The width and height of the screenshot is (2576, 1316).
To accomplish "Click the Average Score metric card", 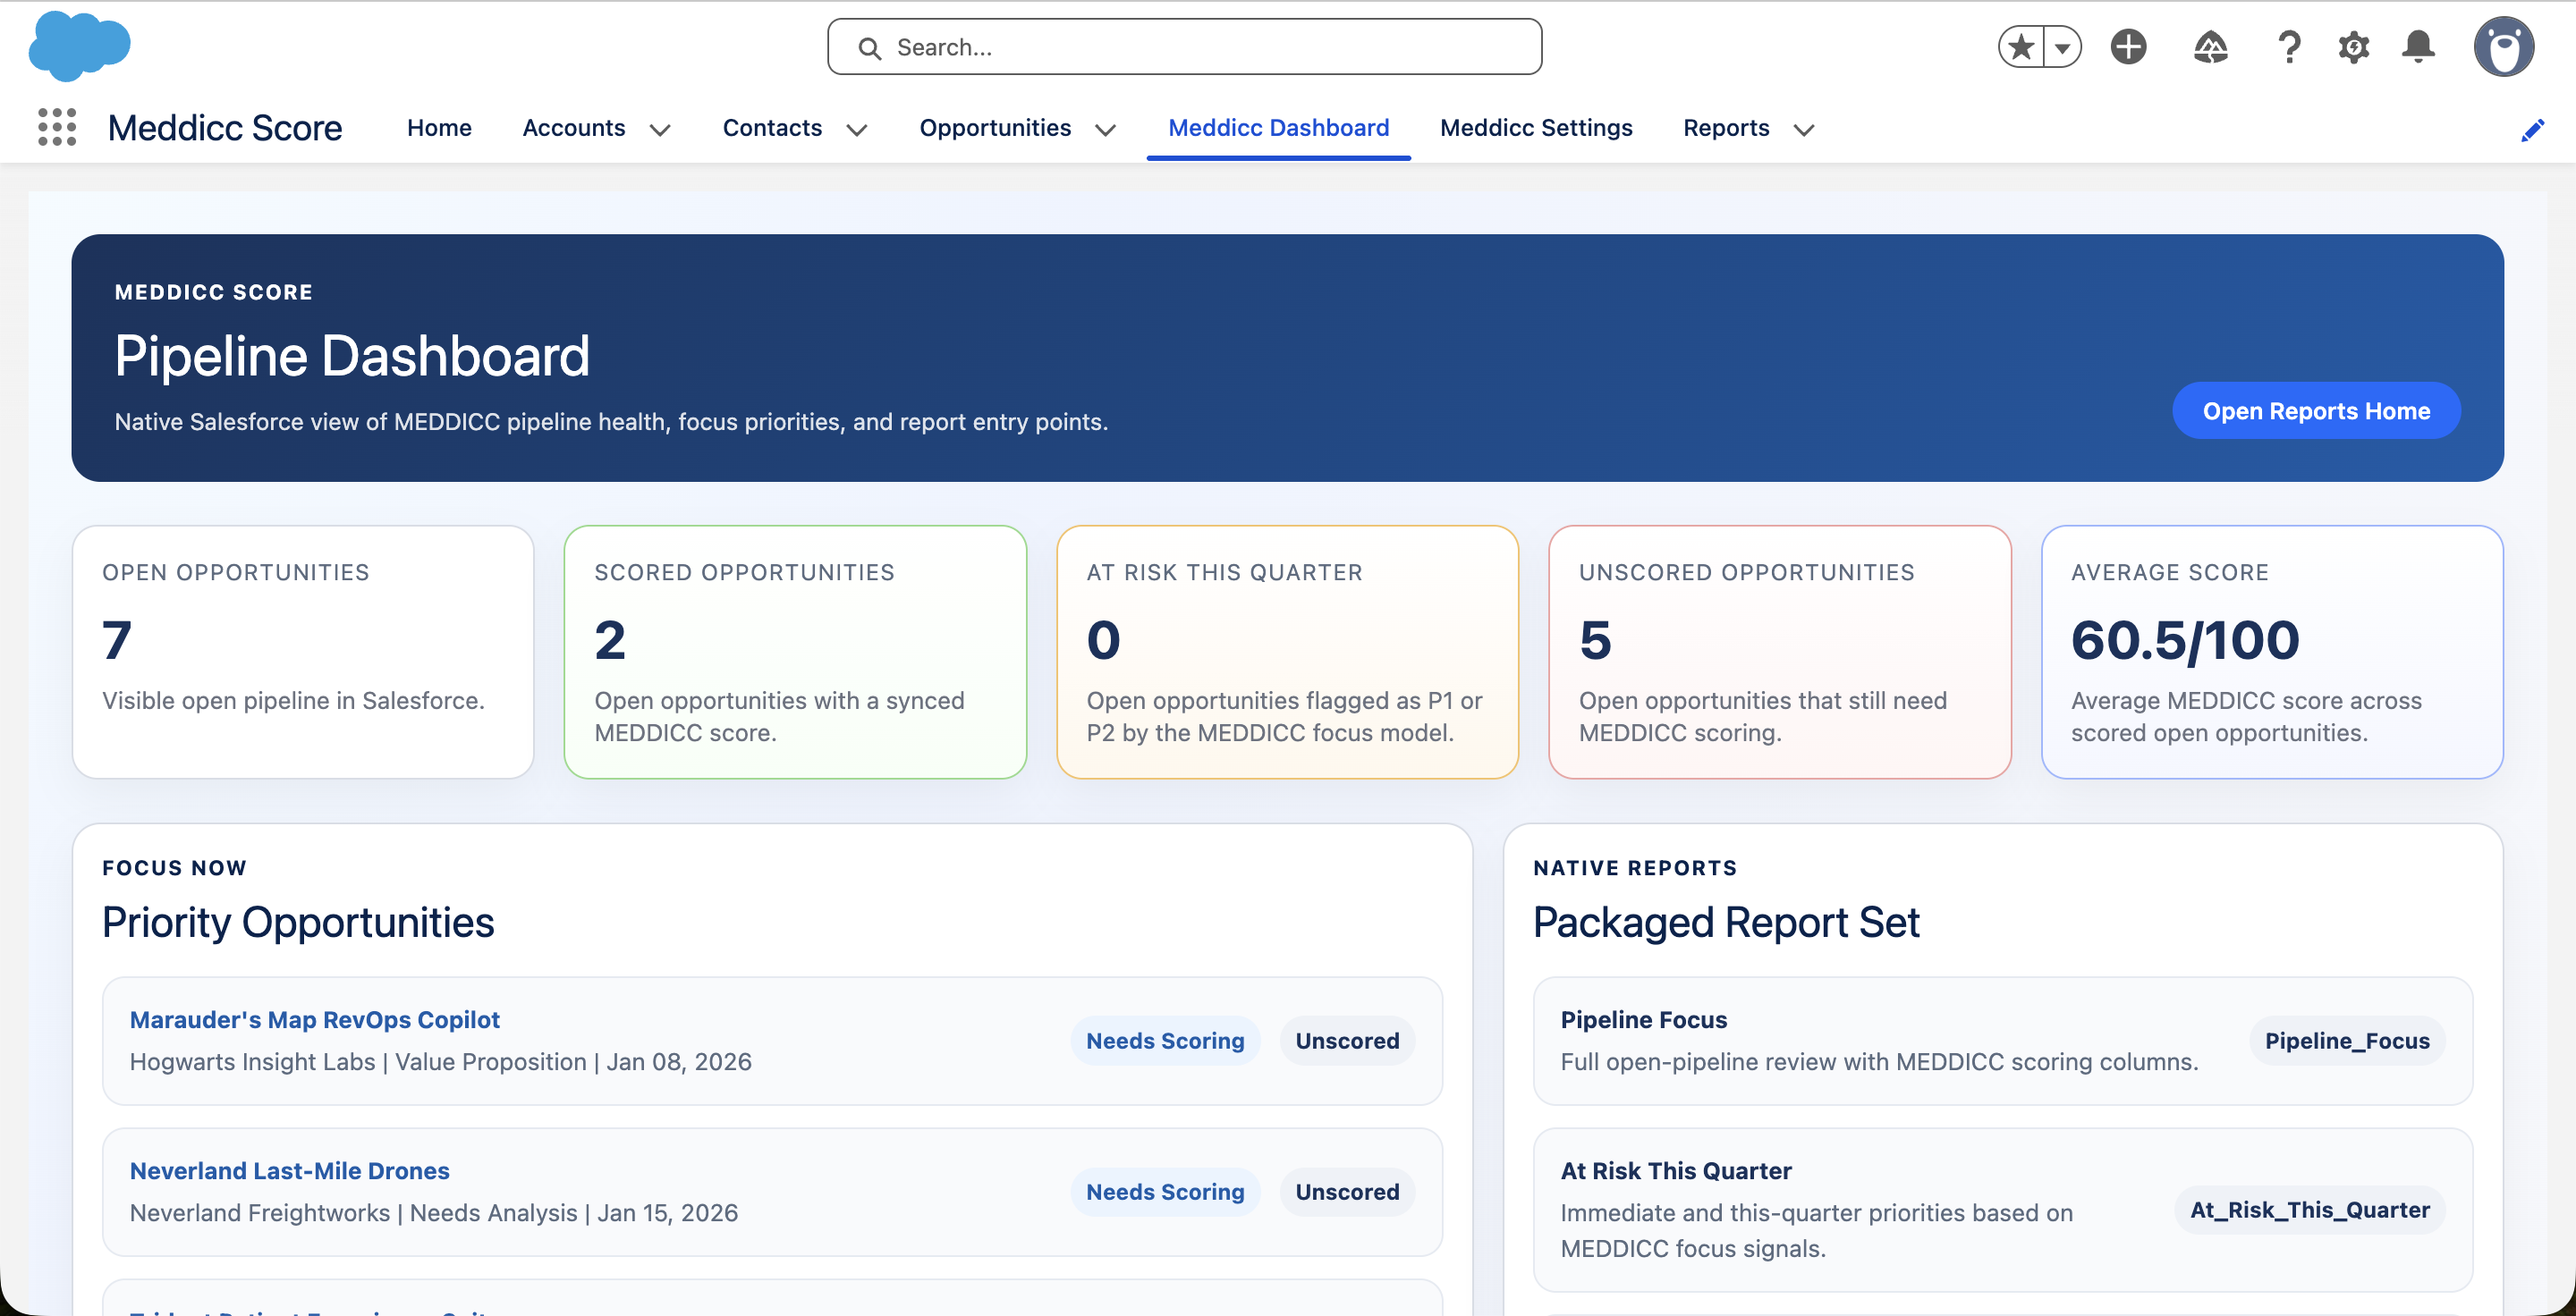I will (x=2272, y=652).
